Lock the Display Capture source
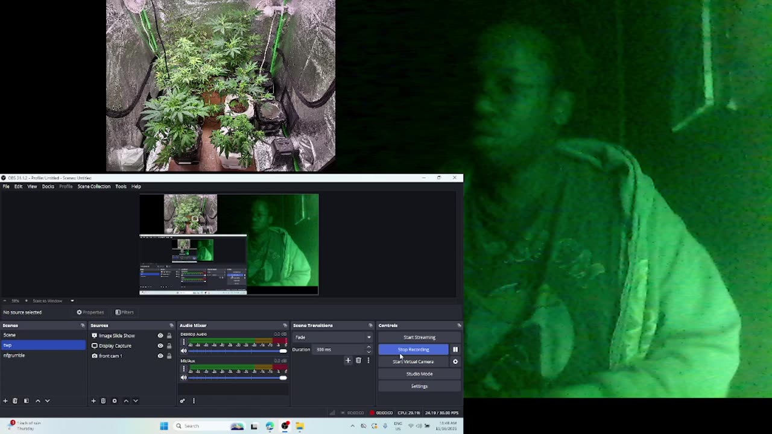Image resolution: width=772 pixels, height=434 pixels. click(169, 346)
